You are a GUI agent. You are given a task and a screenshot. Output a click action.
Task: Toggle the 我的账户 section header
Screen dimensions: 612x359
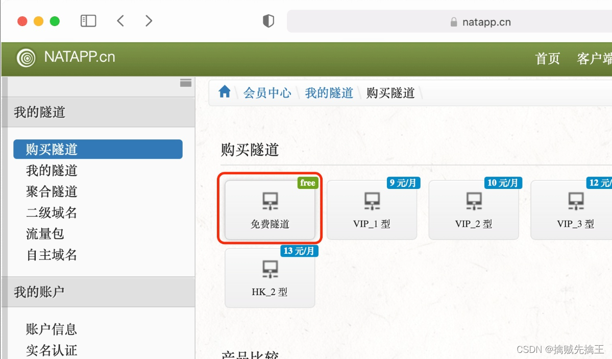click(x=99, y=292)
